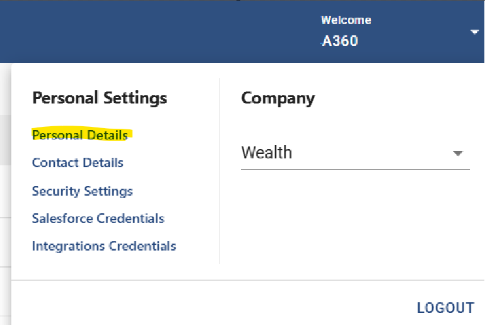Go to Contact Details

(78, 163)
